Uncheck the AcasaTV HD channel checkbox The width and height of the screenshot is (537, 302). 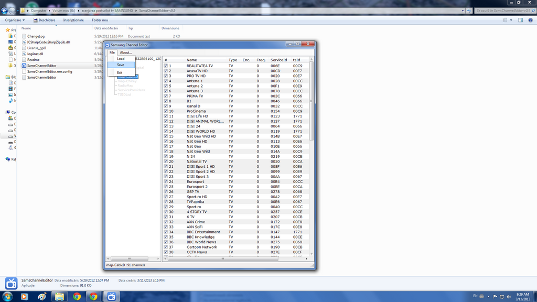(166, 71)
